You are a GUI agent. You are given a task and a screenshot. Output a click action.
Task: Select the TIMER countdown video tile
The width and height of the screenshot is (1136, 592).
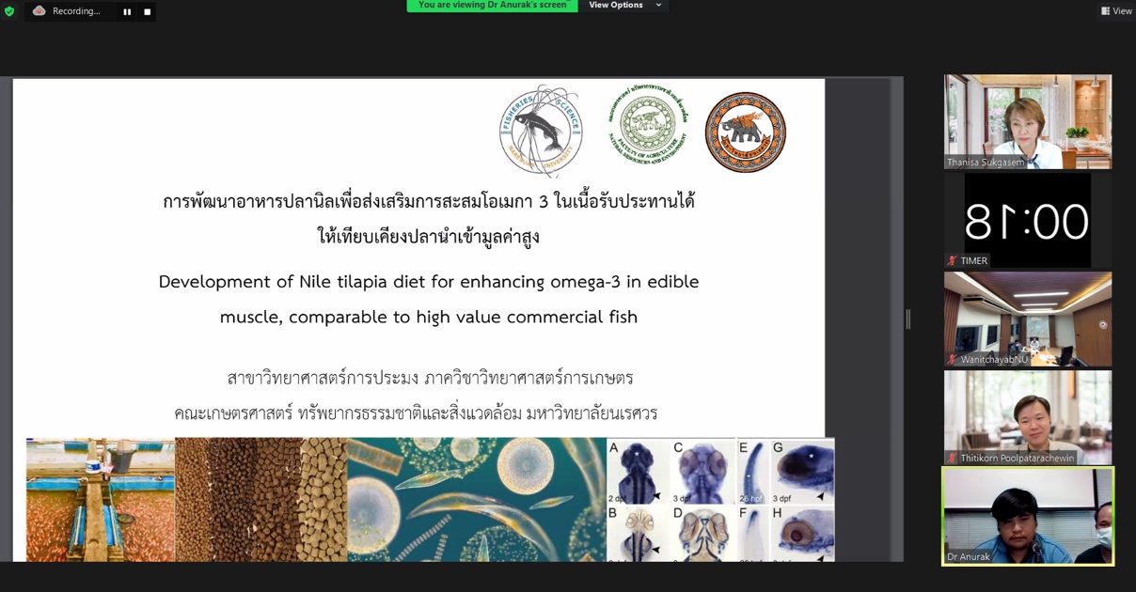[x=1028, y=221]
